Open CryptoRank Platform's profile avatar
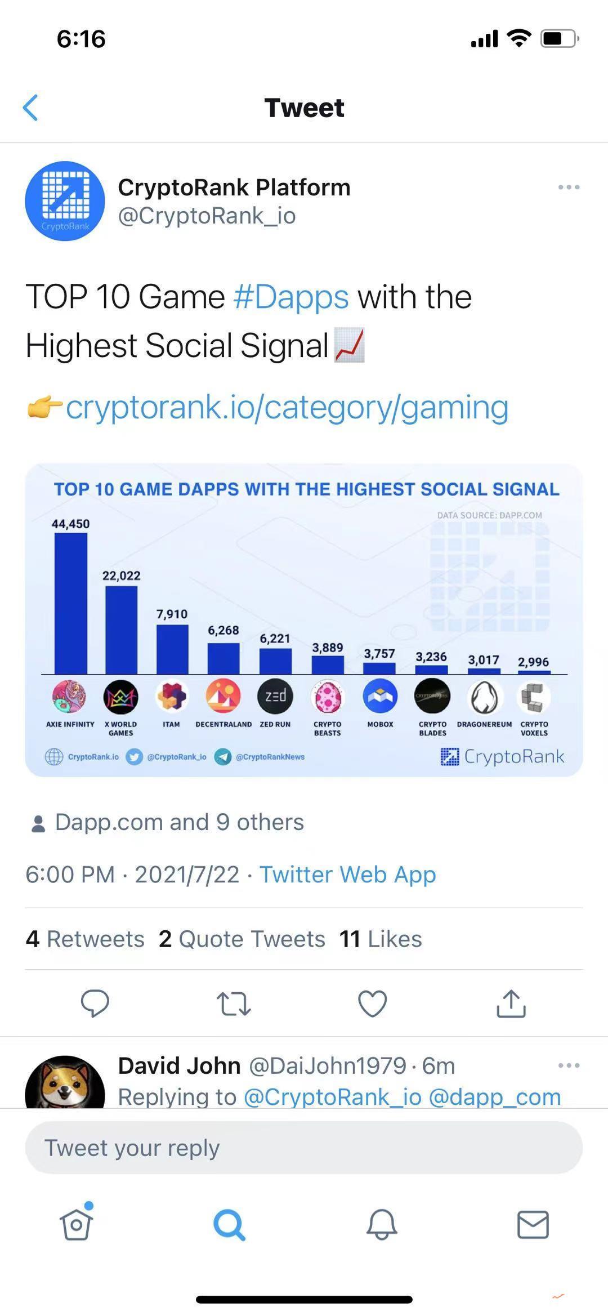Image resolution: width=608 pixels, height=1316 pixels. coord(65,201)
